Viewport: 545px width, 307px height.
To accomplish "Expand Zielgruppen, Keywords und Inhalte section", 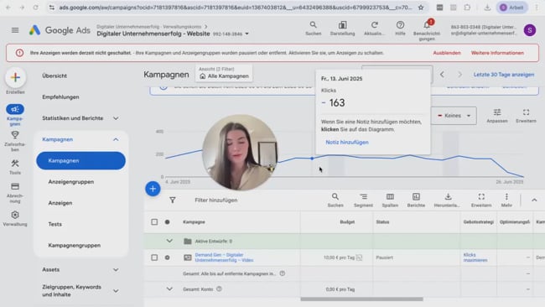I will tap(116, 291).
